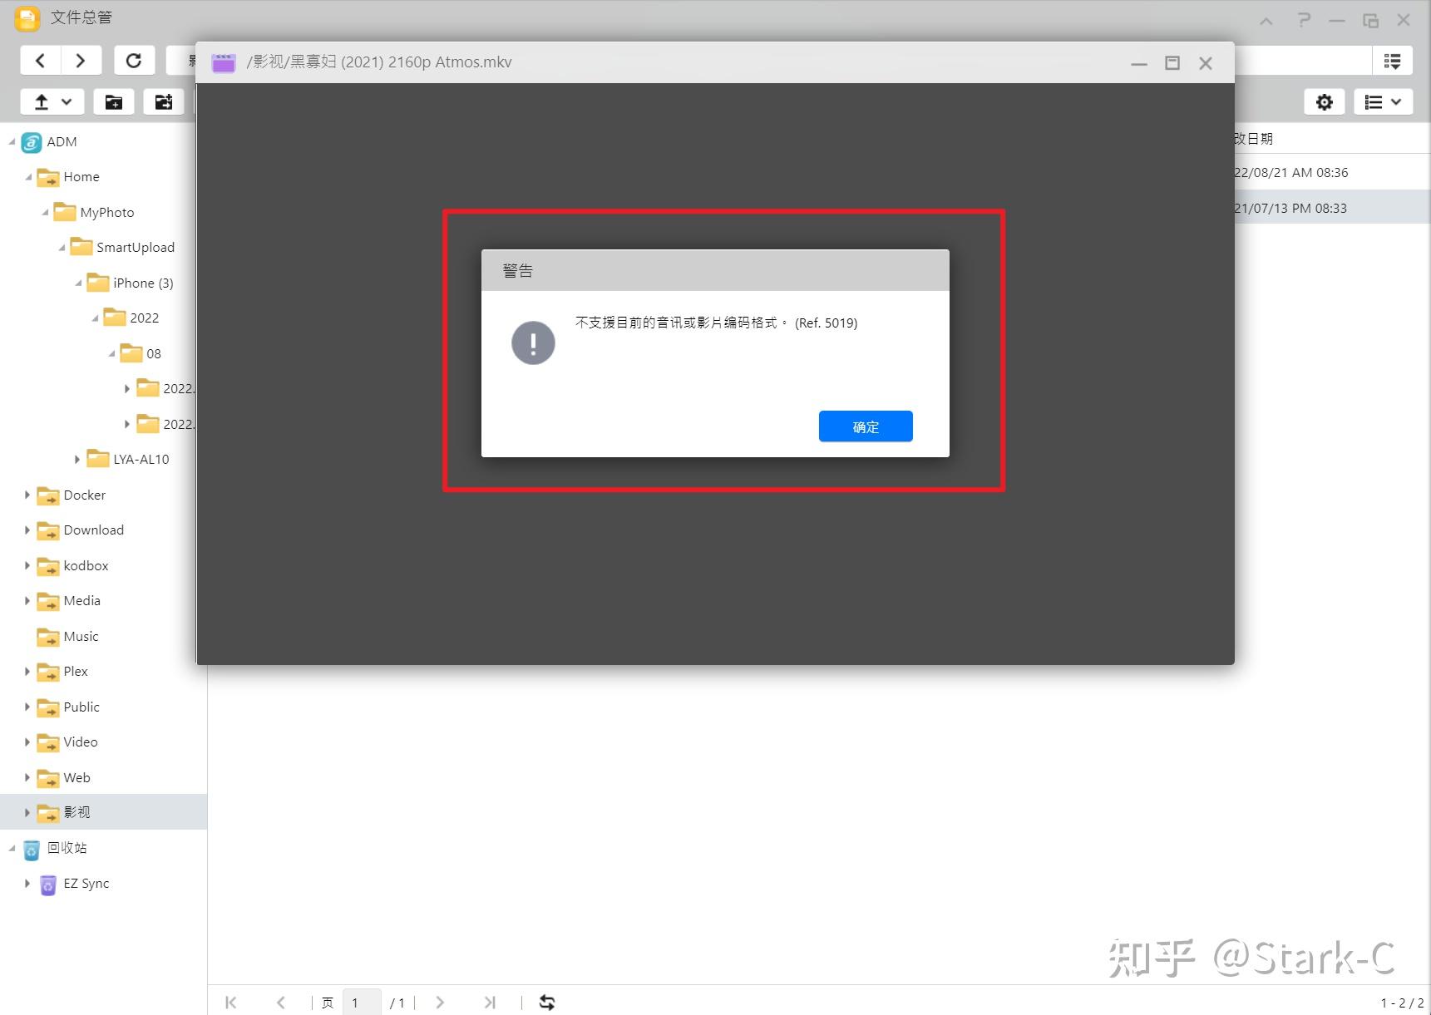Click the back navigation arrow
This screenshot has height=1015, width=1431.
[x=40, y=60]
